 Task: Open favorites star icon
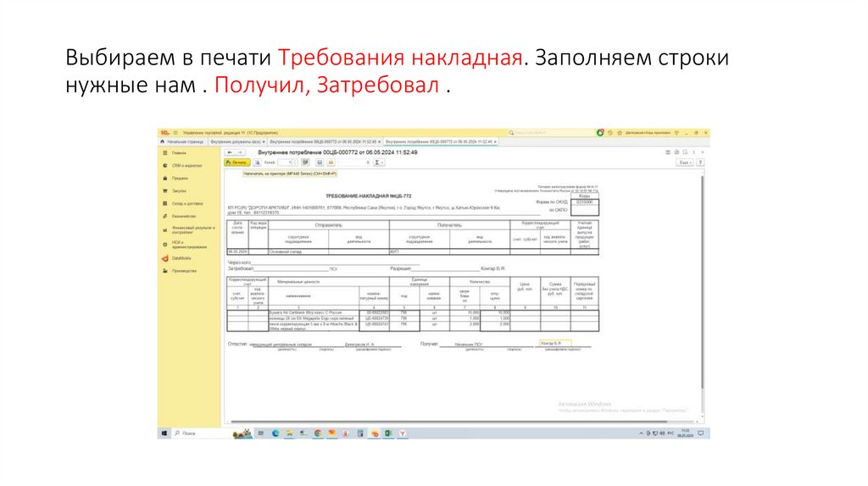coord(620,133)
